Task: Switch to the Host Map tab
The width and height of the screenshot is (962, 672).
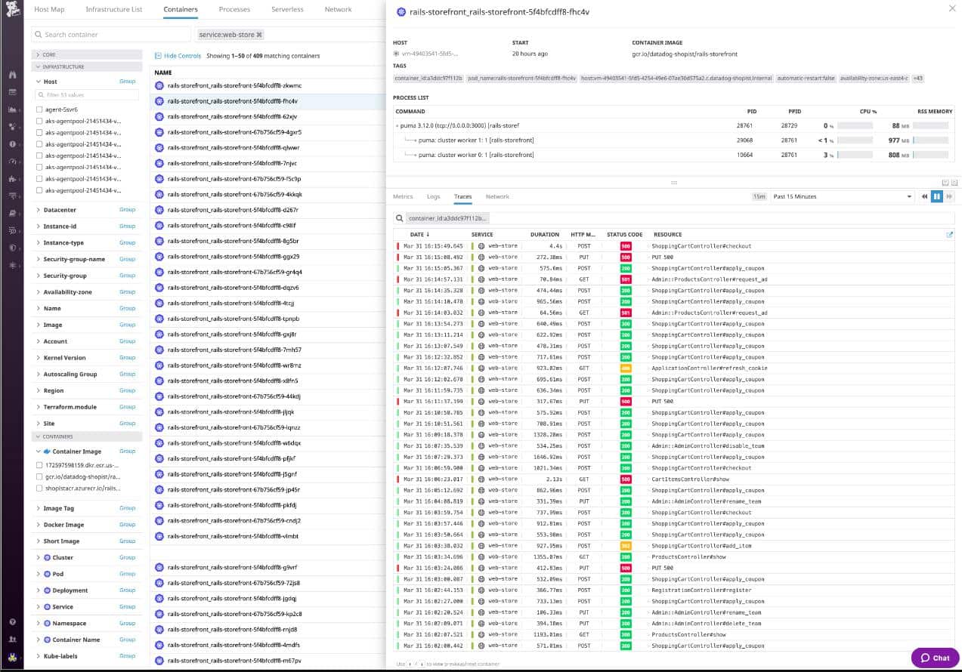Action: [x=49, y=9]
